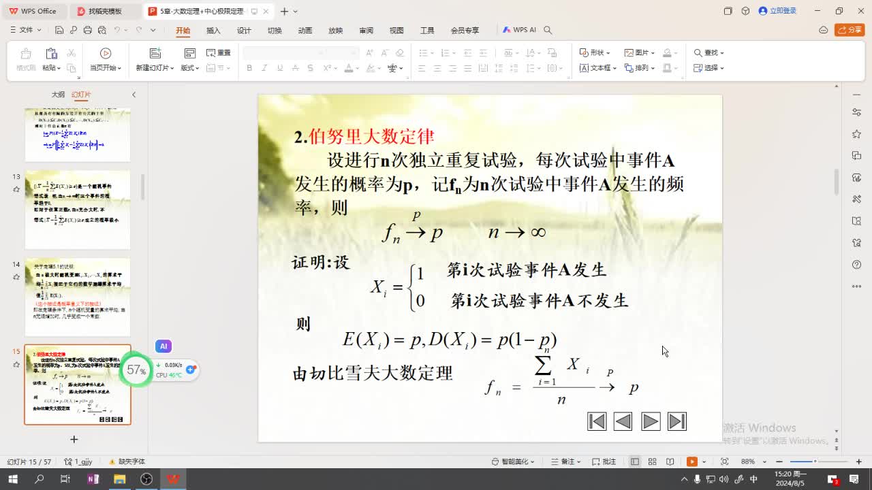
Task: Start slideshow from current slide icon
Action: point(106,53)
